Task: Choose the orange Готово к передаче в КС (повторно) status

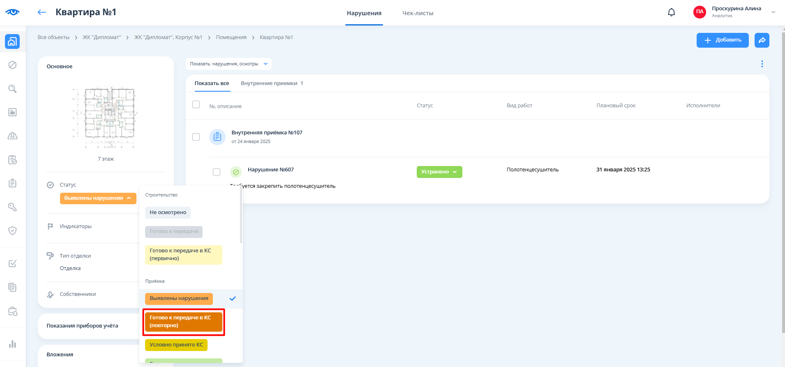Action: pyautogui.click(x=183, y=322)
